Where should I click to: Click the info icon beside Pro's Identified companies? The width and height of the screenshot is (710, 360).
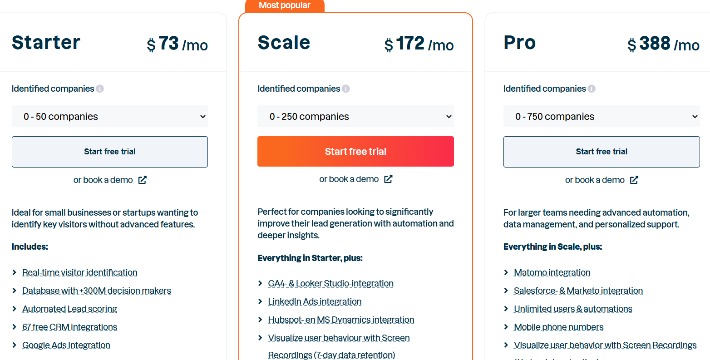pyautogui.click(x=592, y=89)
